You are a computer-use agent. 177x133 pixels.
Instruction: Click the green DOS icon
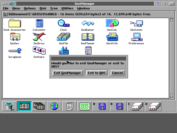click(x=85, y=106)
